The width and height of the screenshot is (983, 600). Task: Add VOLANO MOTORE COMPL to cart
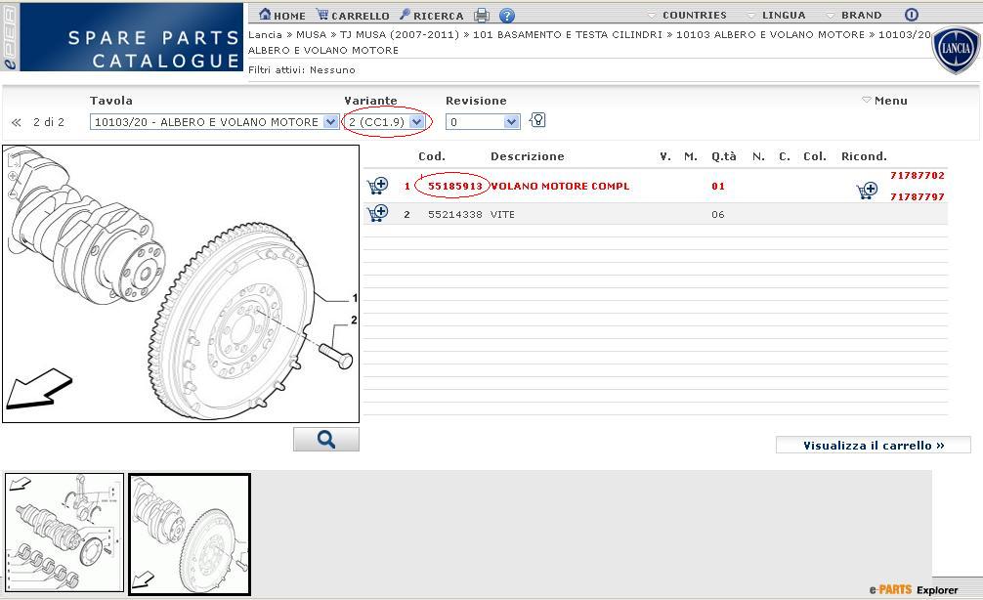377,186
